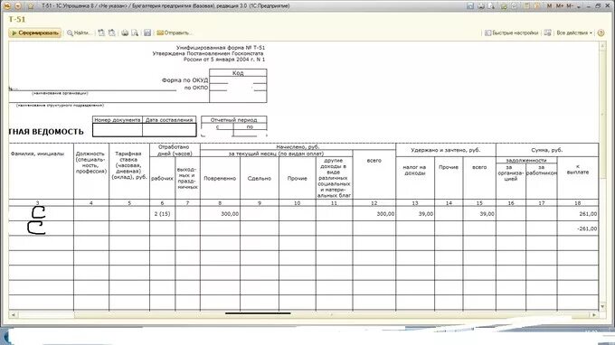Select 300,00 in accrued всего column
This screenshot has width=615, height=345.
(x=374, y=214)
